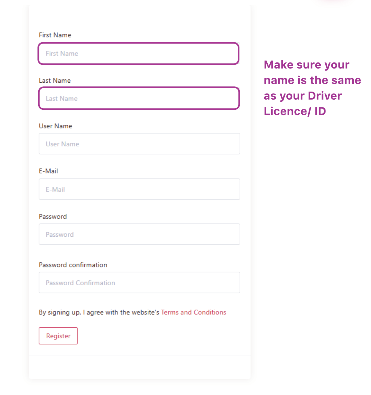Click the Password label
This screenshot has width=371, height=395.
pyautogui.click(x=53, y=216)
